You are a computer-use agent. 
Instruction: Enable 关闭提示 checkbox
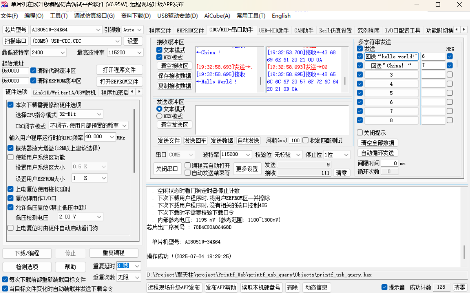[360, 133]
